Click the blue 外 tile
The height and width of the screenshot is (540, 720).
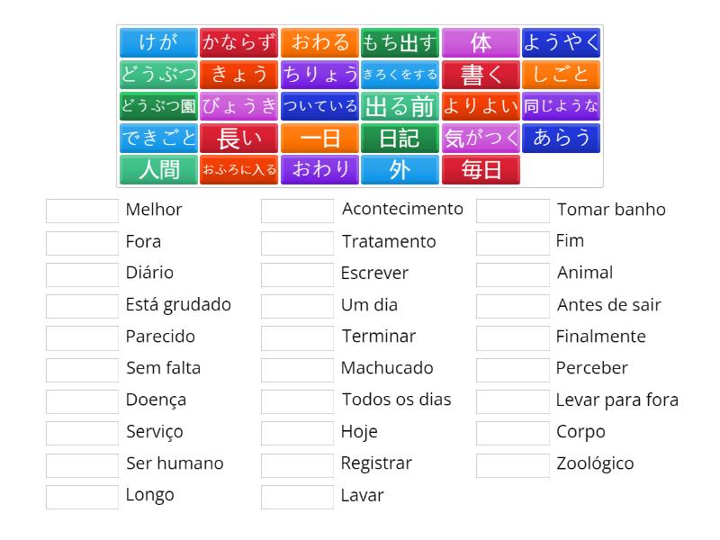[x=400, y=169]
